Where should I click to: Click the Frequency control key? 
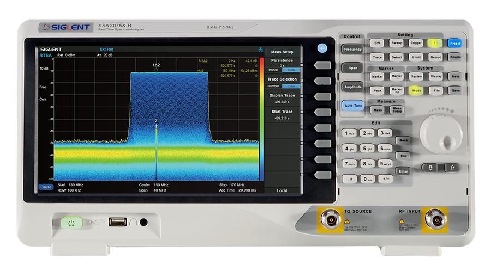click(352, 50)
